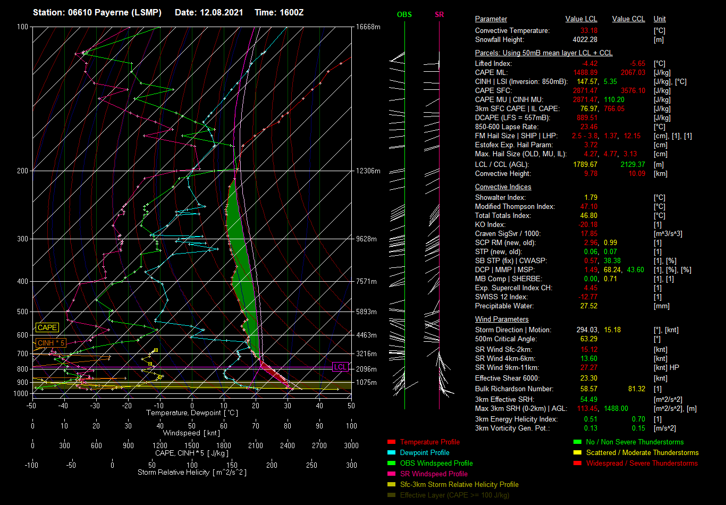Click the magenta SR wind column label
The width and height of the screenshot is (726, 505).
[439, 15]
